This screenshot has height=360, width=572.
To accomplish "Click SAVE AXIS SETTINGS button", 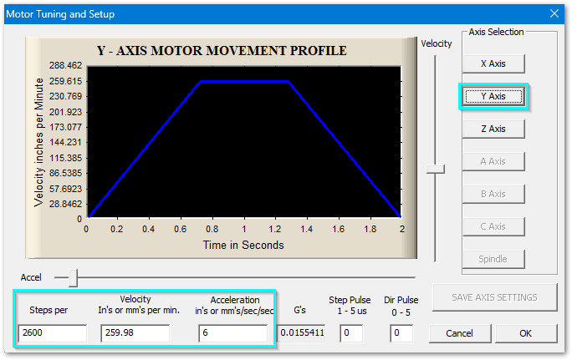I will click(x=494, y=297).
